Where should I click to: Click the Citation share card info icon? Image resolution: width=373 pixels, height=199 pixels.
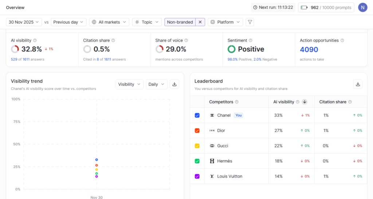tap(113, 40)
